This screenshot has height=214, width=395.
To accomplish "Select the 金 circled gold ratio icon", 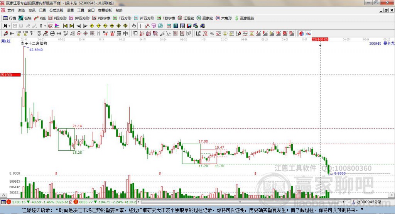I will point(225,33).
